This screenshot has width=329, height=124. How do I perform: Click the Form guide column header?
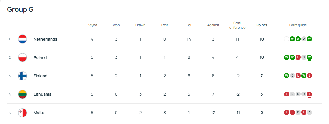[298, 25]
